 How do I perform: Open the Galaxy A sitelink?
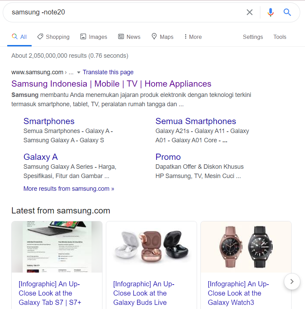tap(41, 157)
